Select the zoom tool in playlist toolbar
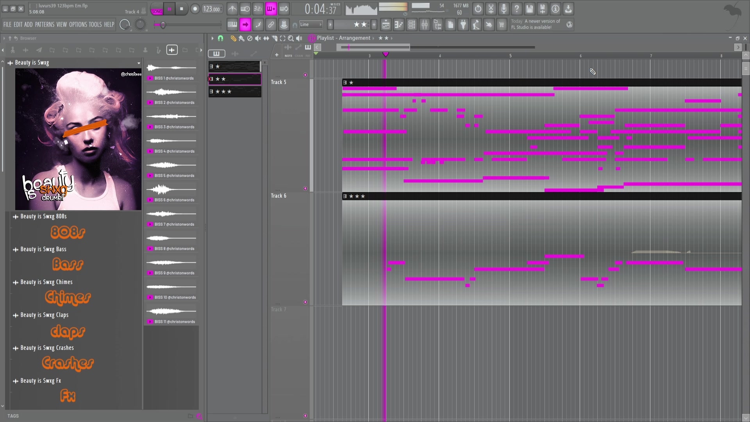 coord(291,38)
